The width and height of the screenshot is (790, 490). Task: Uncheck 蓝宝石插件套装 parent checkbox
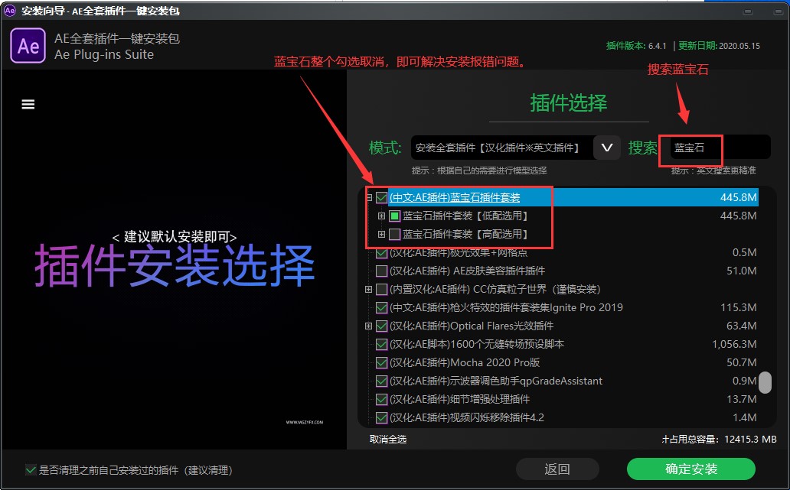click(381, 198)
